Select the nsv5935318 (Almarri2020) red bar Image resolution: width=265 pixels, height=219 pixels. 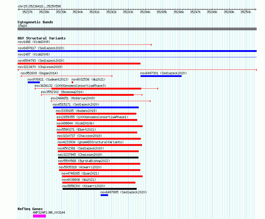pyautogui.click(x=99, y=170)
